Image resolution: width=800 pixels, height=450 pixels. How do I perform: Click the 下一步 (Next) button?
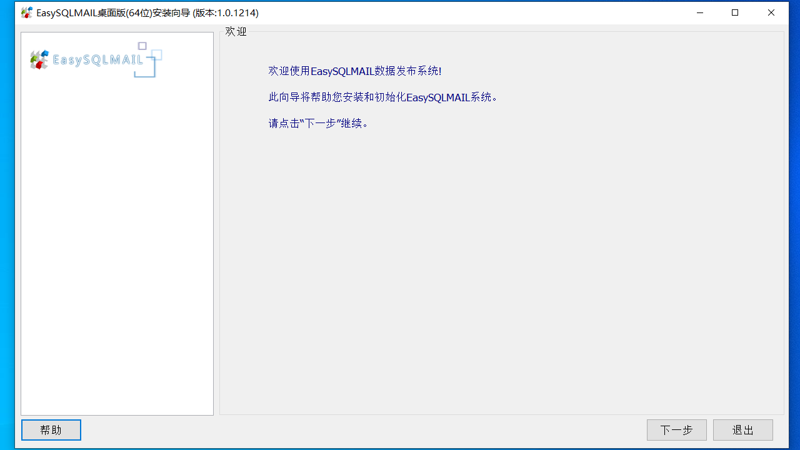(676, 430)
